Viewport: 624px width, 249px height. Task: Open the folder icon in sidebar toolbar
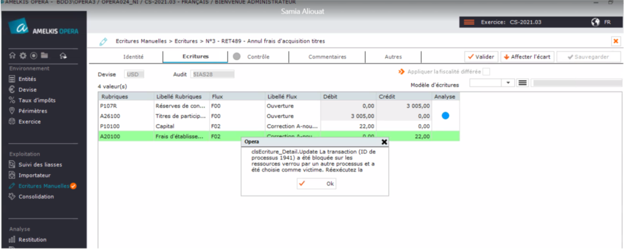coord(44,56)
